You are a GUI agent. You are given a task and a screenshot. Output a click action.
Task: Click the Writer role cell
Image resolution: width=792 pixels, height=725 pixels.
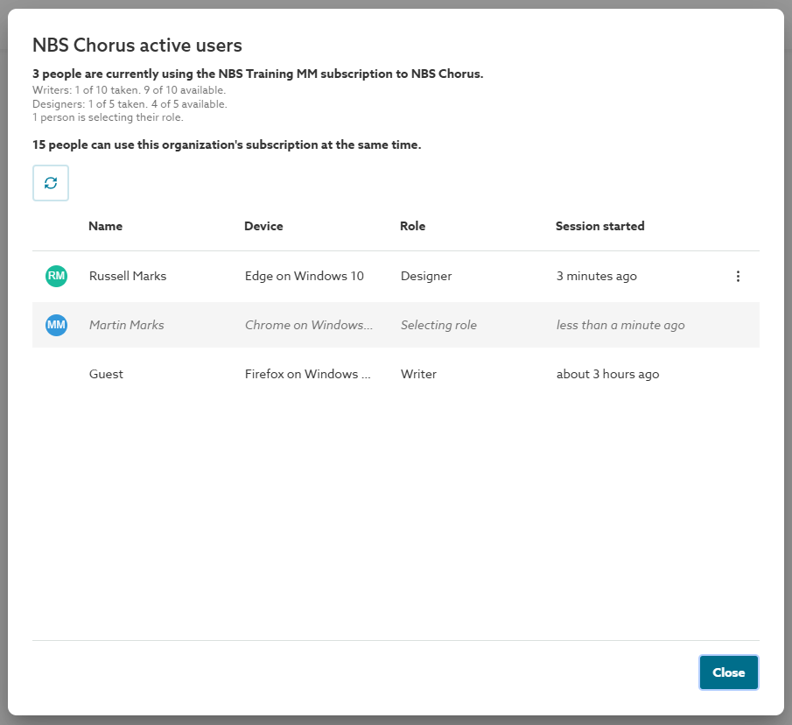(418, 374)
